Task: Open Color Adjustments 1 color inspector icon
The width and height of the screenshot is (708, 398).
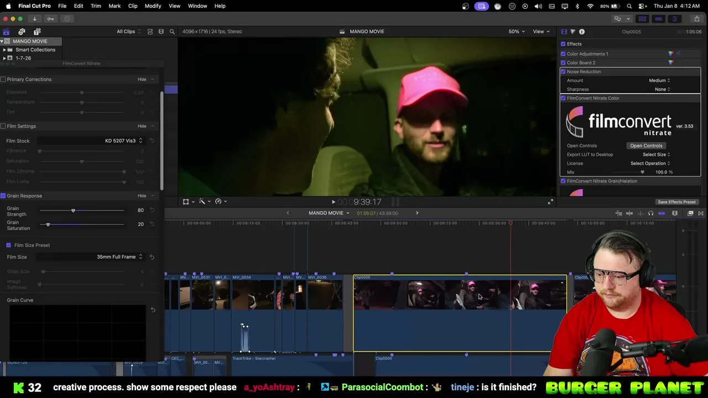Action: [671, 54]
